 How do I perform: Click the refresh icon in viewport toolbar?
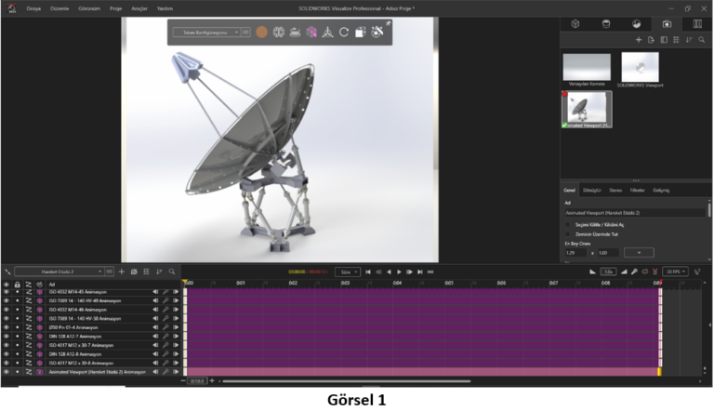pos(343,32)
